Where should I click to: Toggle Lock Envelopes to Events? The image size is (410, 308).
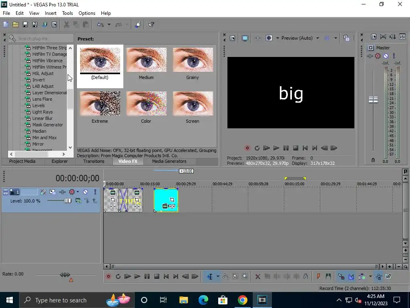click(379, 276)
